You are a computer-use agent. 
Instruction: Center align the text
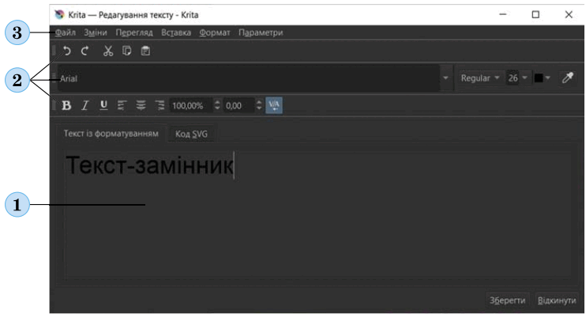click(141, 106)
